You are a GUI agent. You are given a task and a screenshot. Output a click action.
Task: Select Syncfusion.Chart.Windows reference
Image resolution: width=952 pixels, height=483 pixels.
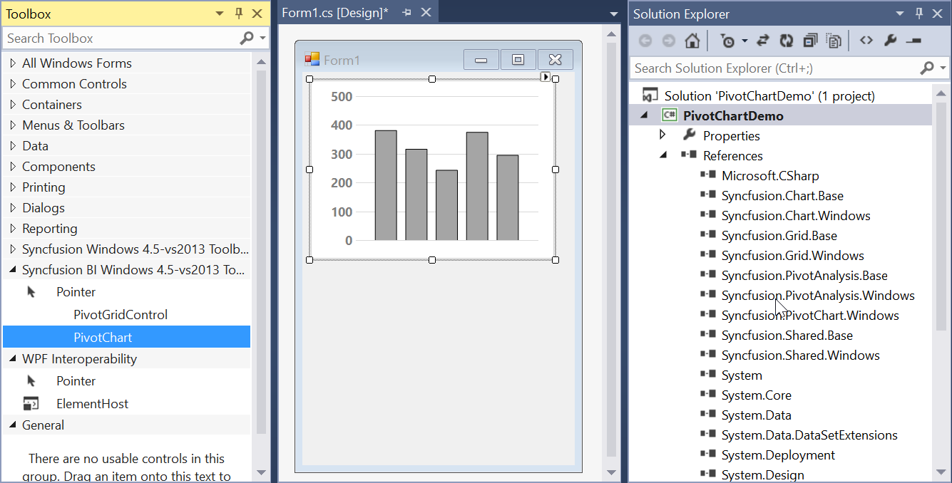point(796,215)
